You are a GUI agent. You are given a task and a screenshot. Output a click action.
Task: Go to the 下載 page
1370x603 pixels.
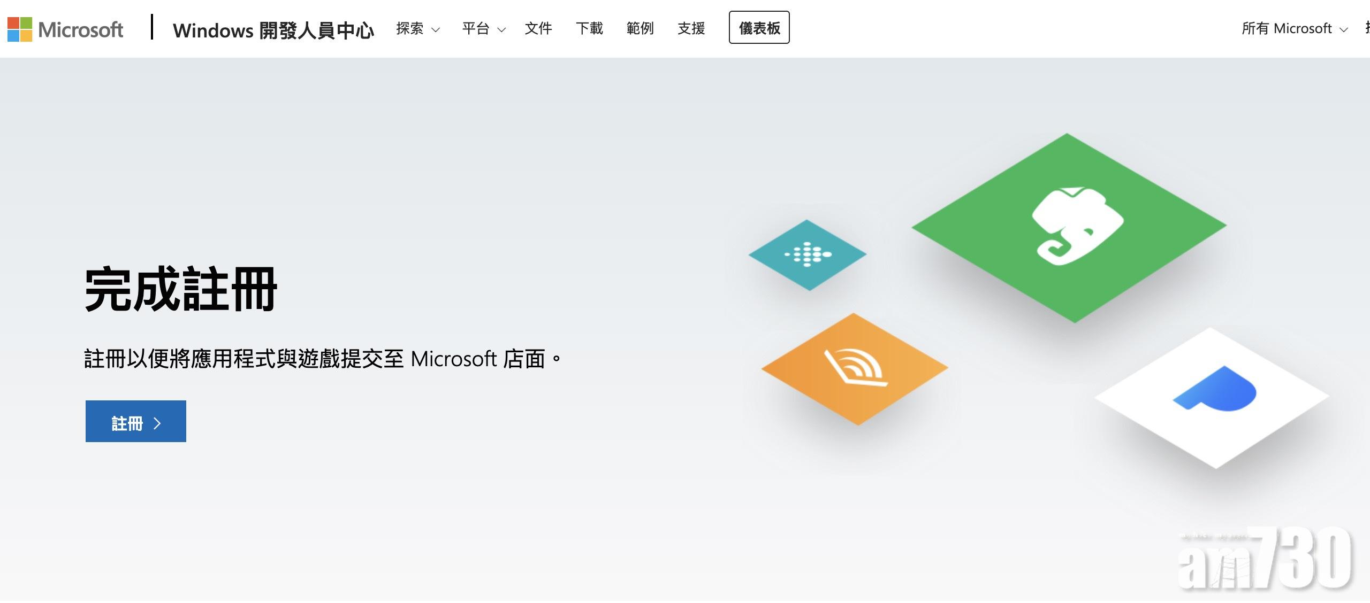coord(589,28)
